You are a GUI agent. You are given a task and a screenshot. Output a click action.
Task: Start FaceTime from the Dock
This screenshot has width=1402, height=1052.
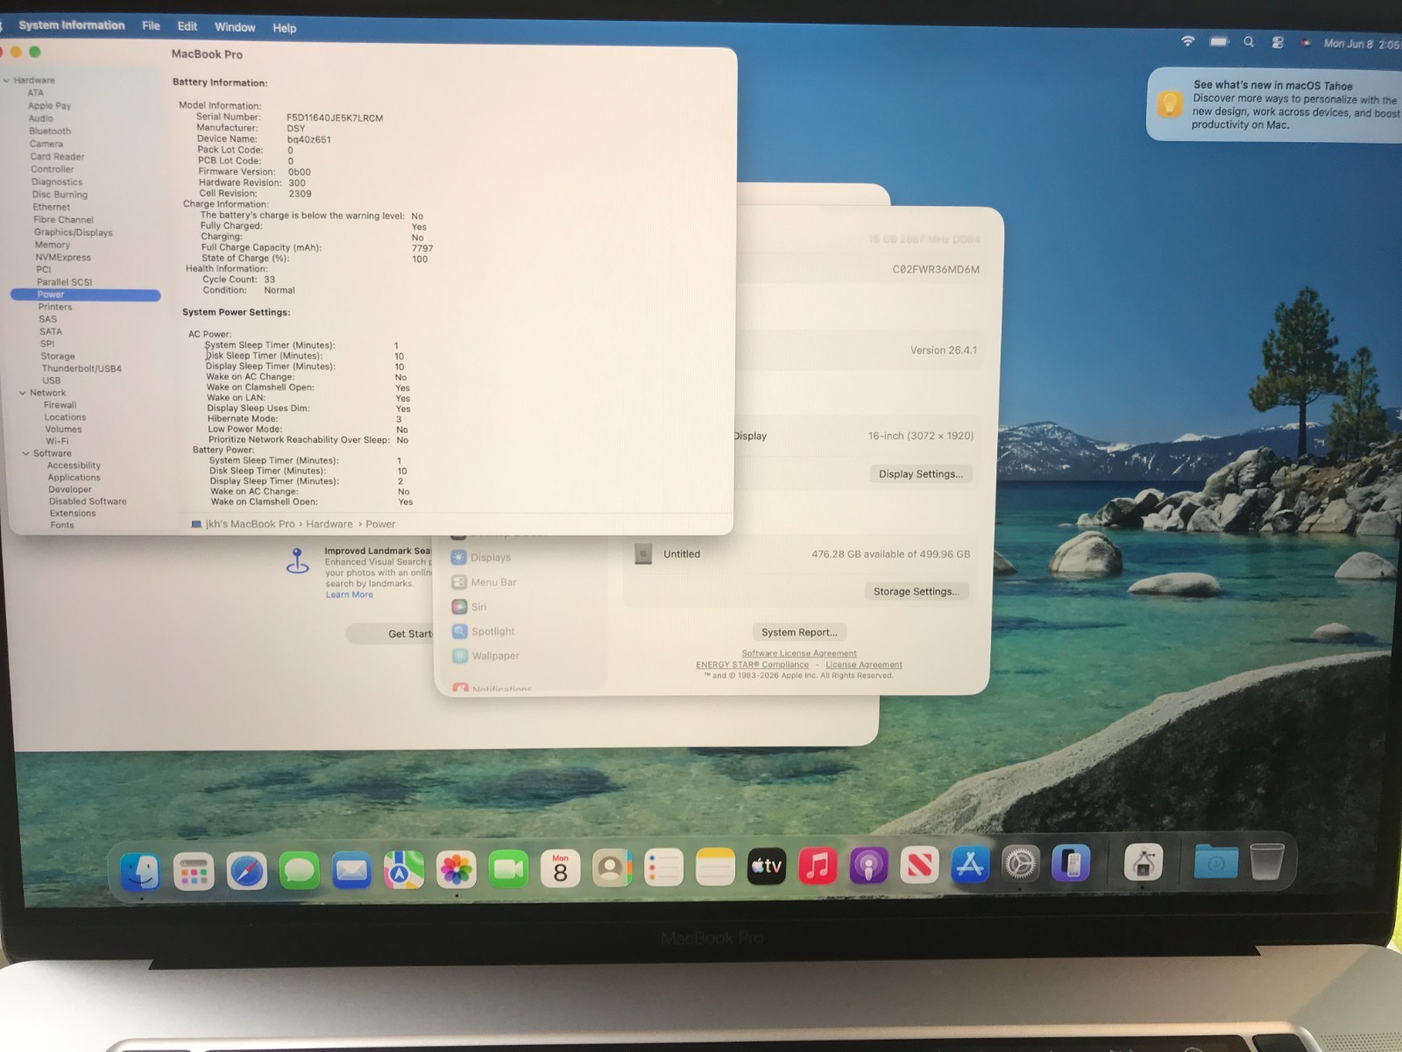pos(508,869)
